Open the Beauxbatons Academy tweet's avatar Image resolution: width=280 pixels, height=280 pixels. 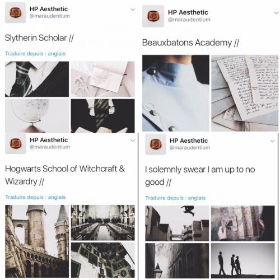(153, 16)
